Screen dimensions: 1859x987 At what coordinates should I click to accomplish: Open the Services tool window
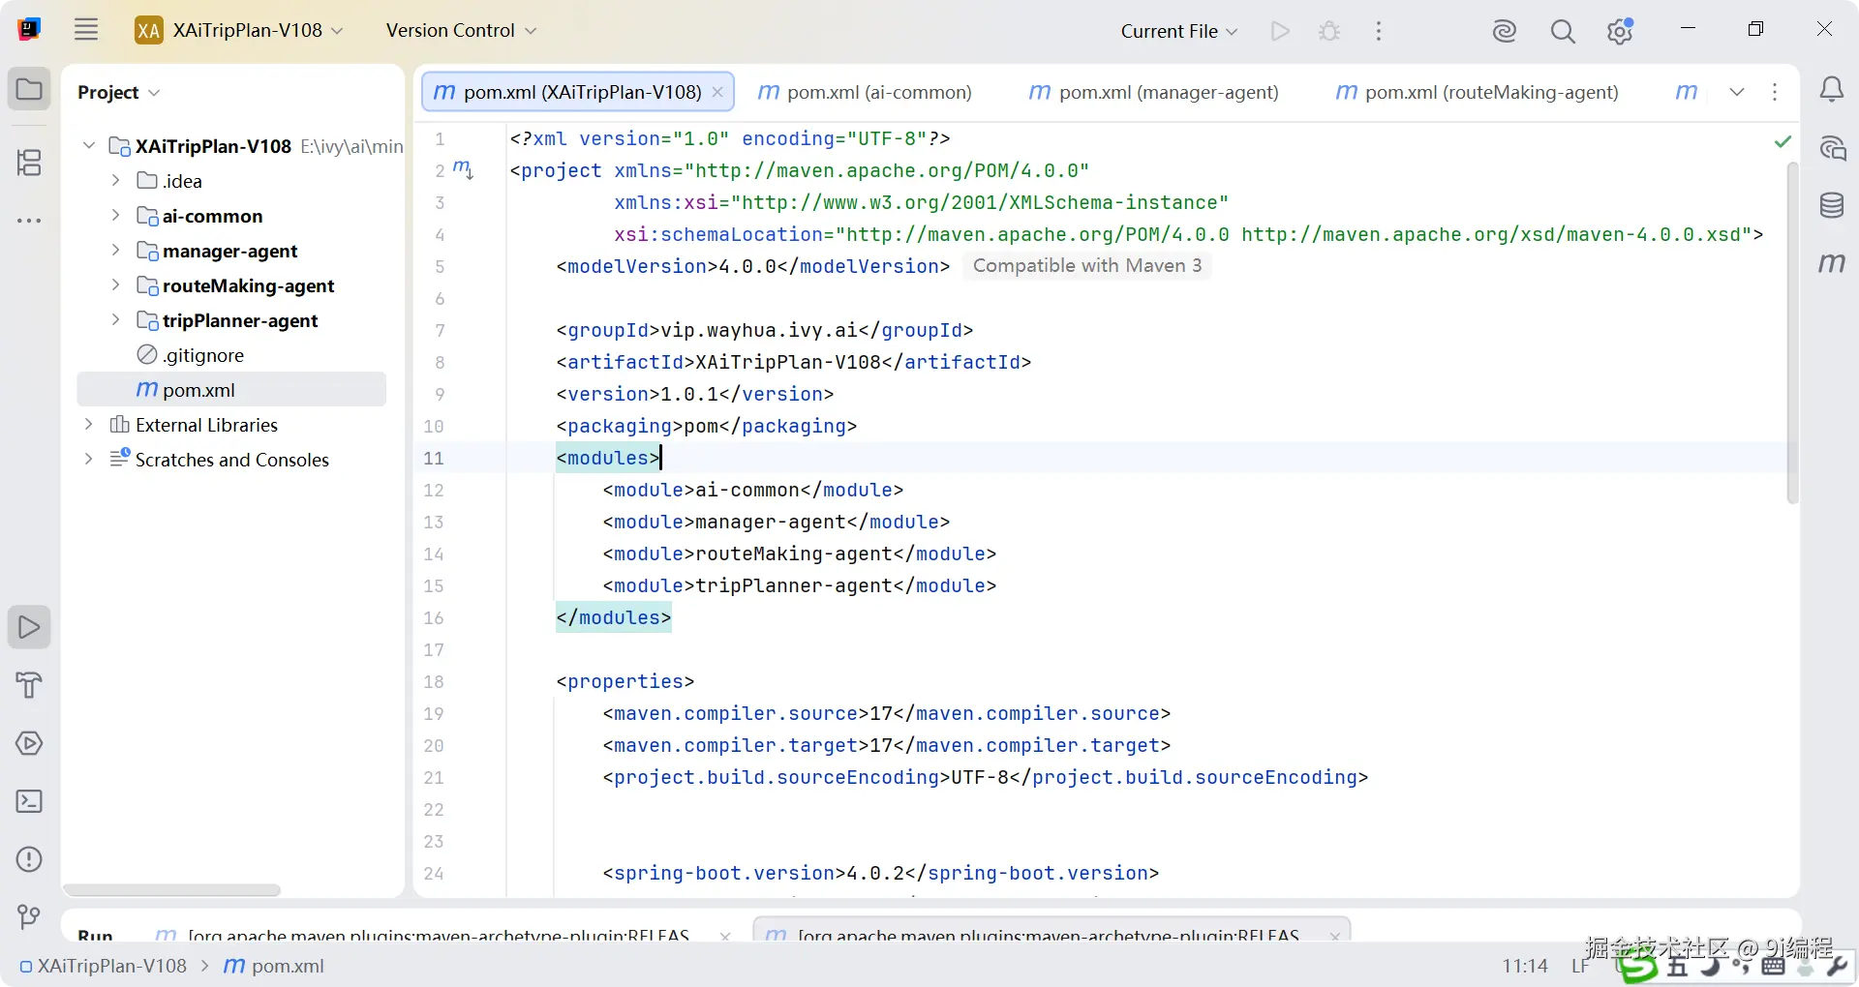[29, 743]
